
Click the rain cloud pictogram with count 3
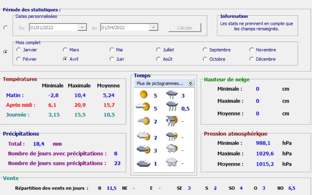point(172,94)
